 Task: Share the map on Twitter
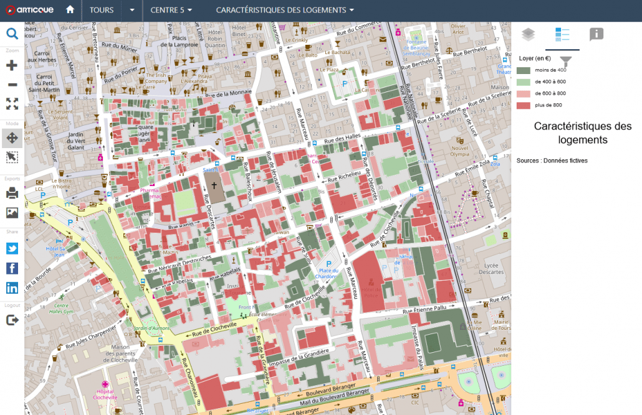[x=12, y=249]
